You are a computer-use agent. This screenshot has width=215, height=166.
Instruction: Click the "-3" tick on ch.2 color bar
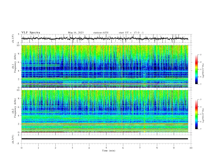point(200,100)
